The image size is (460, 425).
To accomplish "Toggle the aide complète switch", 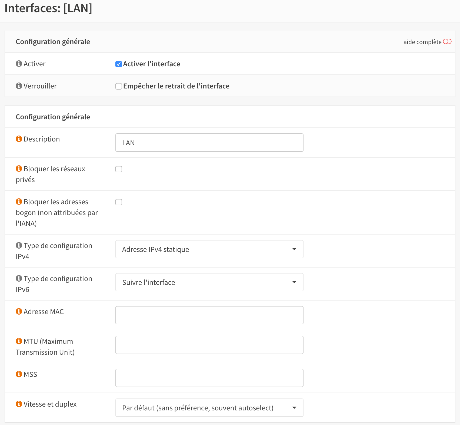I will tap(447, 42).
